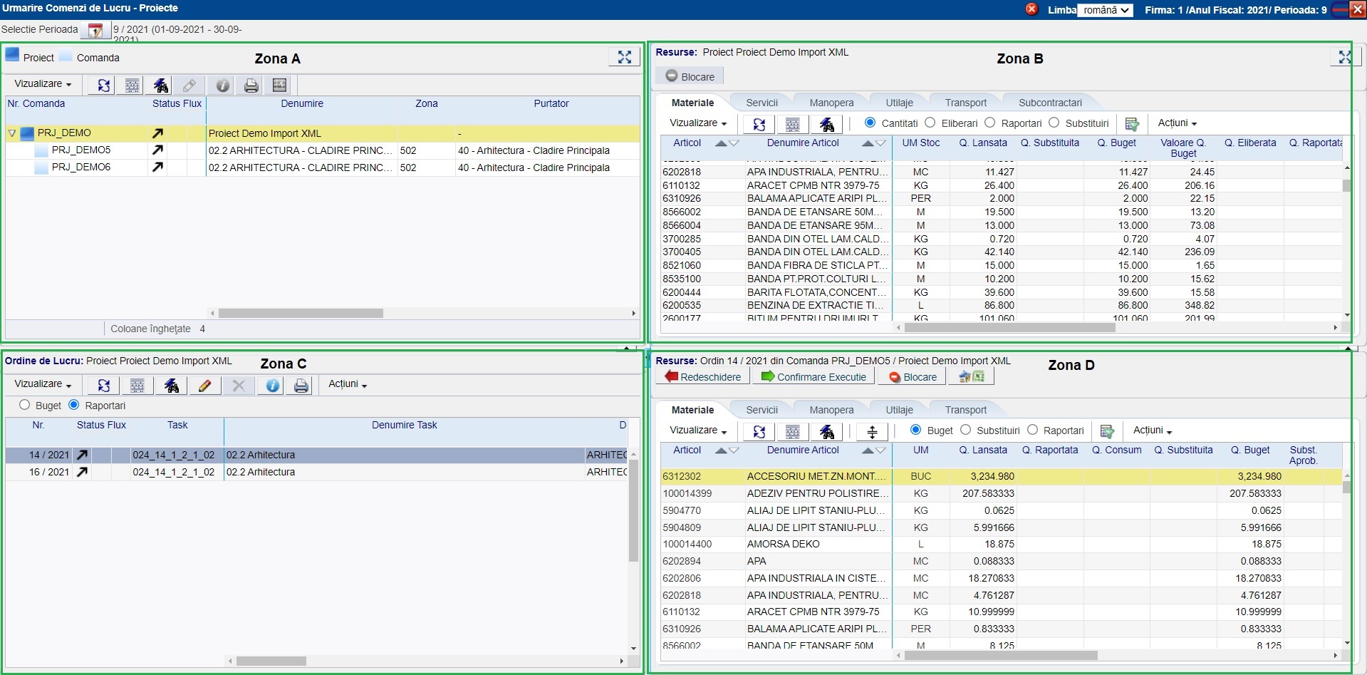Select Raportari radio in project Resurse panel
The height and width of the screenshot is (675, 1367).
click(x=989, y=123)
